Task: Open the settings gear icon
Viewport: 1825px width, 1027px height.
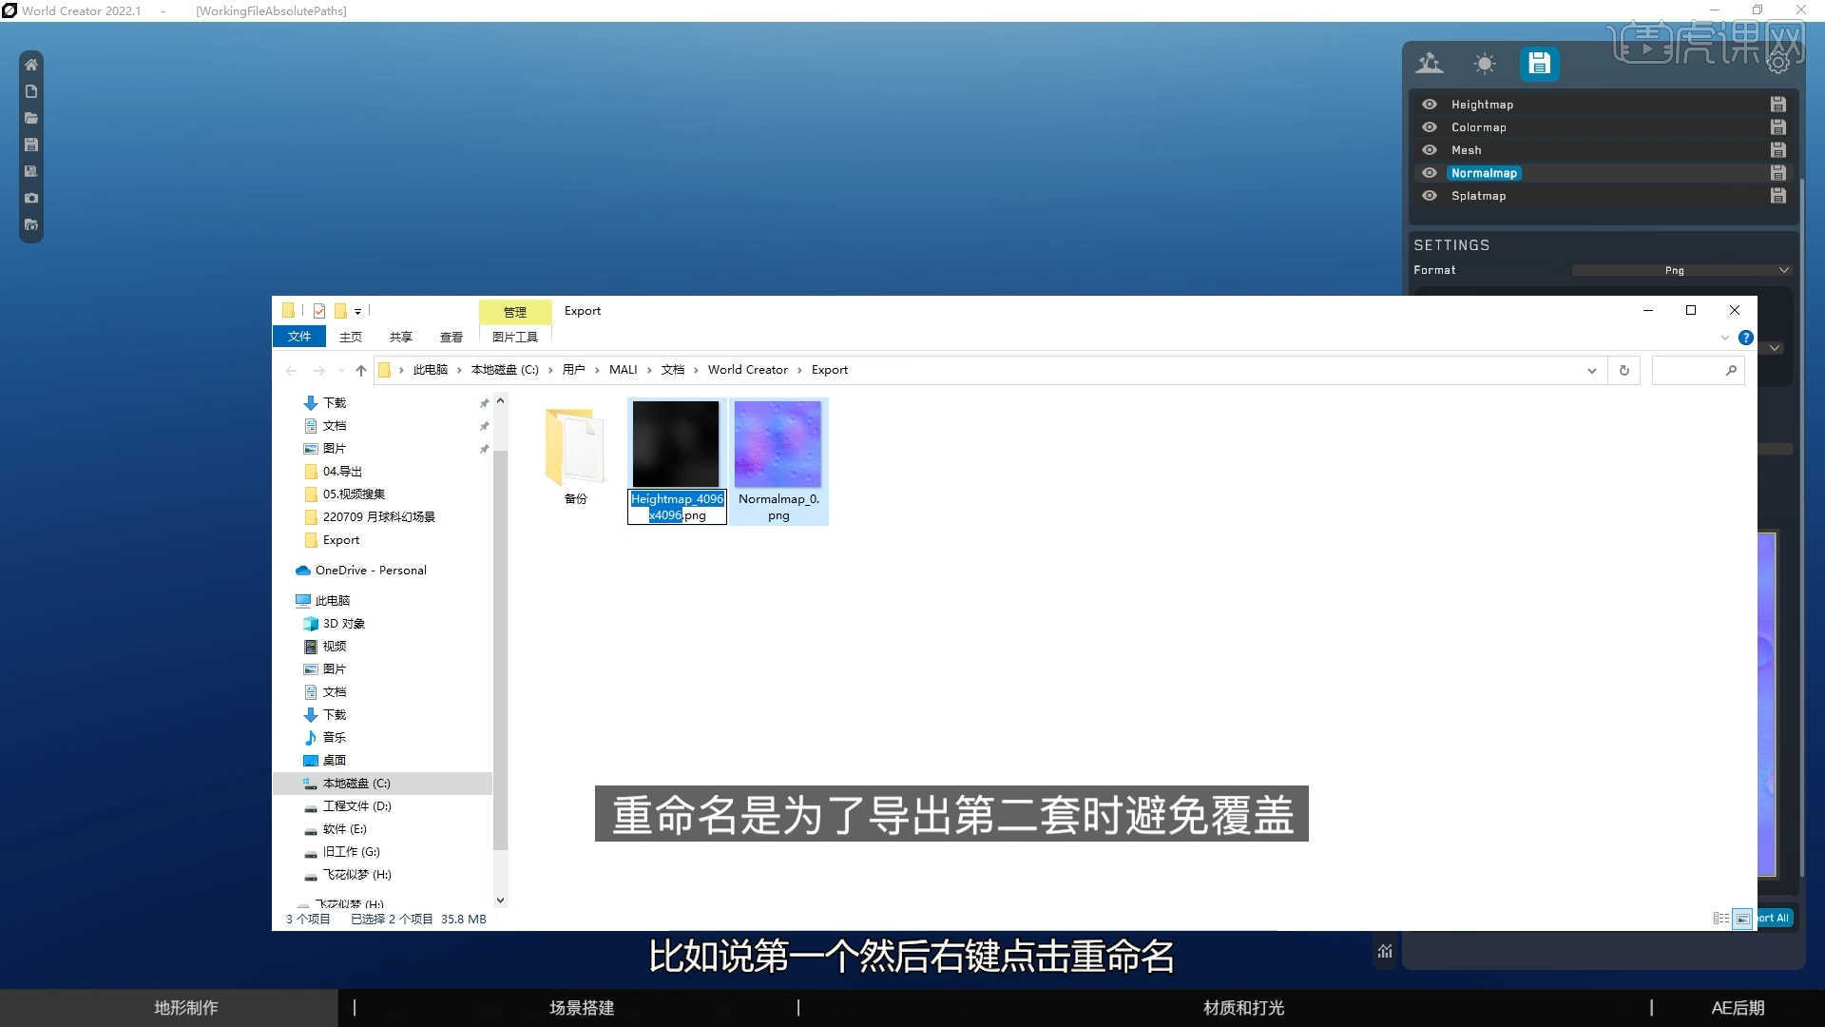Action: [1778, 64]
